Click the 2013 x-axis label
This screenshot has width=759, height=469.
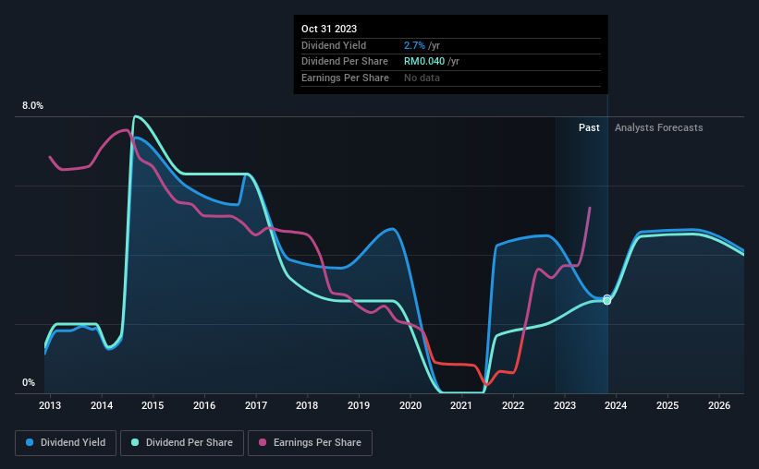tap(50, 405)
